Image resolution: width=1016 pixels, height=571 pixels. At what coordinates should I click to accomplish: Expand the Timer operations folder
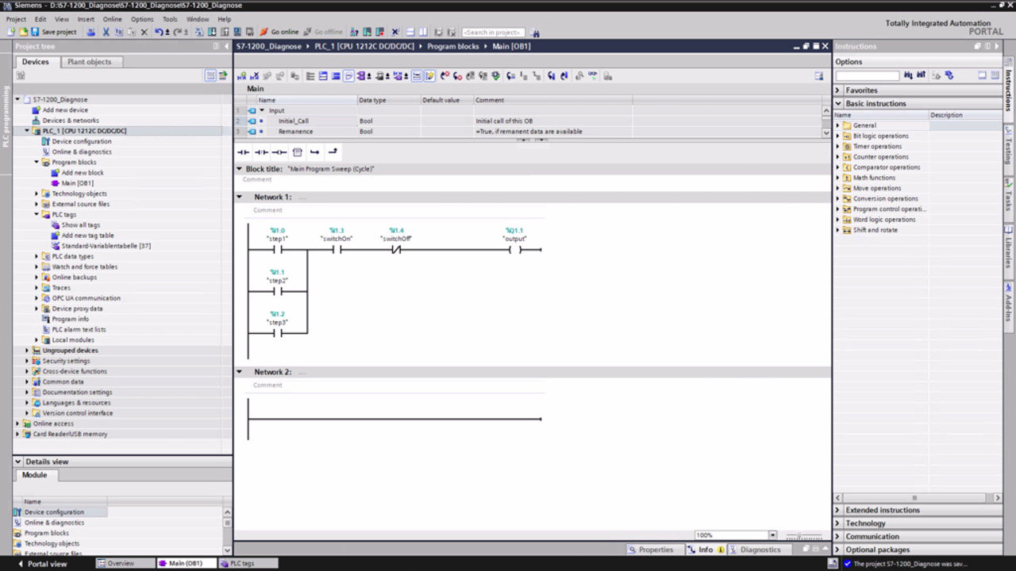pyautogui.click(x=837, y=146)
